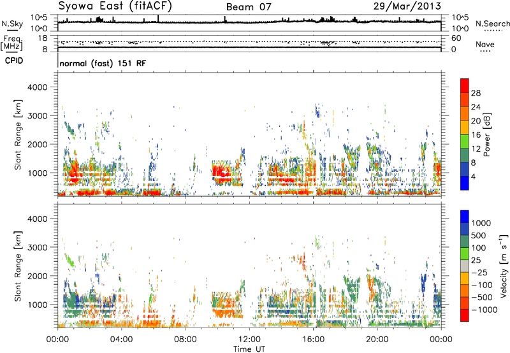
Task: Pick the light green segment of Power color bar
Action: click(465, 141)
